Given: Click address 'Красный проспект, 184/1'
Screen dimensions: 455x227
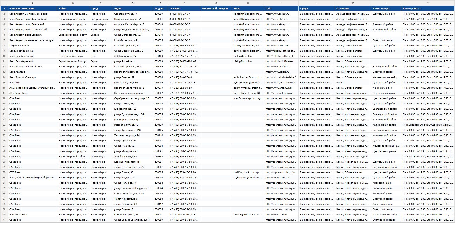Looking at the screenshot, I should [133, 67].
